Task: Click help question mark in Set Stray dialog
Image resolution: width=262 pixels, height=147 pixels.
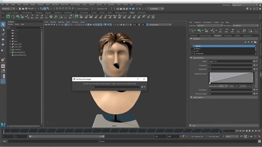Action: click(x=138, y=79)
